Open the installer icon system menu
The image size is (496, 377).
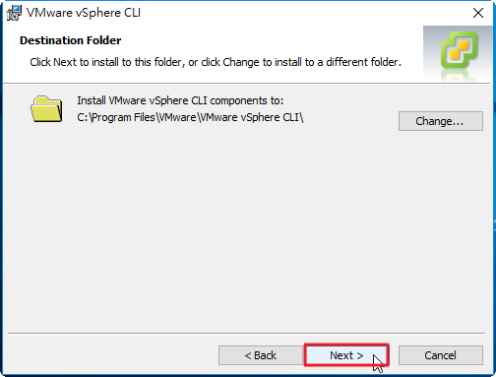pyautogui.click(x=14, y=13)
